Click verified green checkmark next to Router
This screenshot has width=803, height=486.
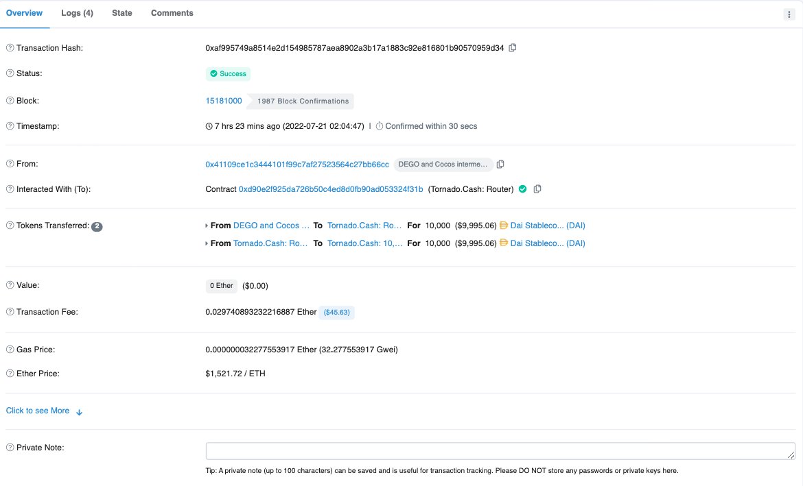522,189
